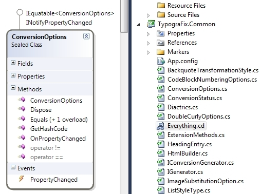
Task: Expand the References node arrow
Action: [x=148, y=43]
